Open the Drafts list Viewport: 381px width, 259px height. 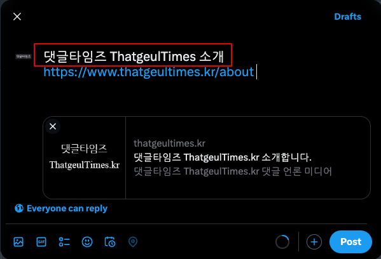pos(347,17)
